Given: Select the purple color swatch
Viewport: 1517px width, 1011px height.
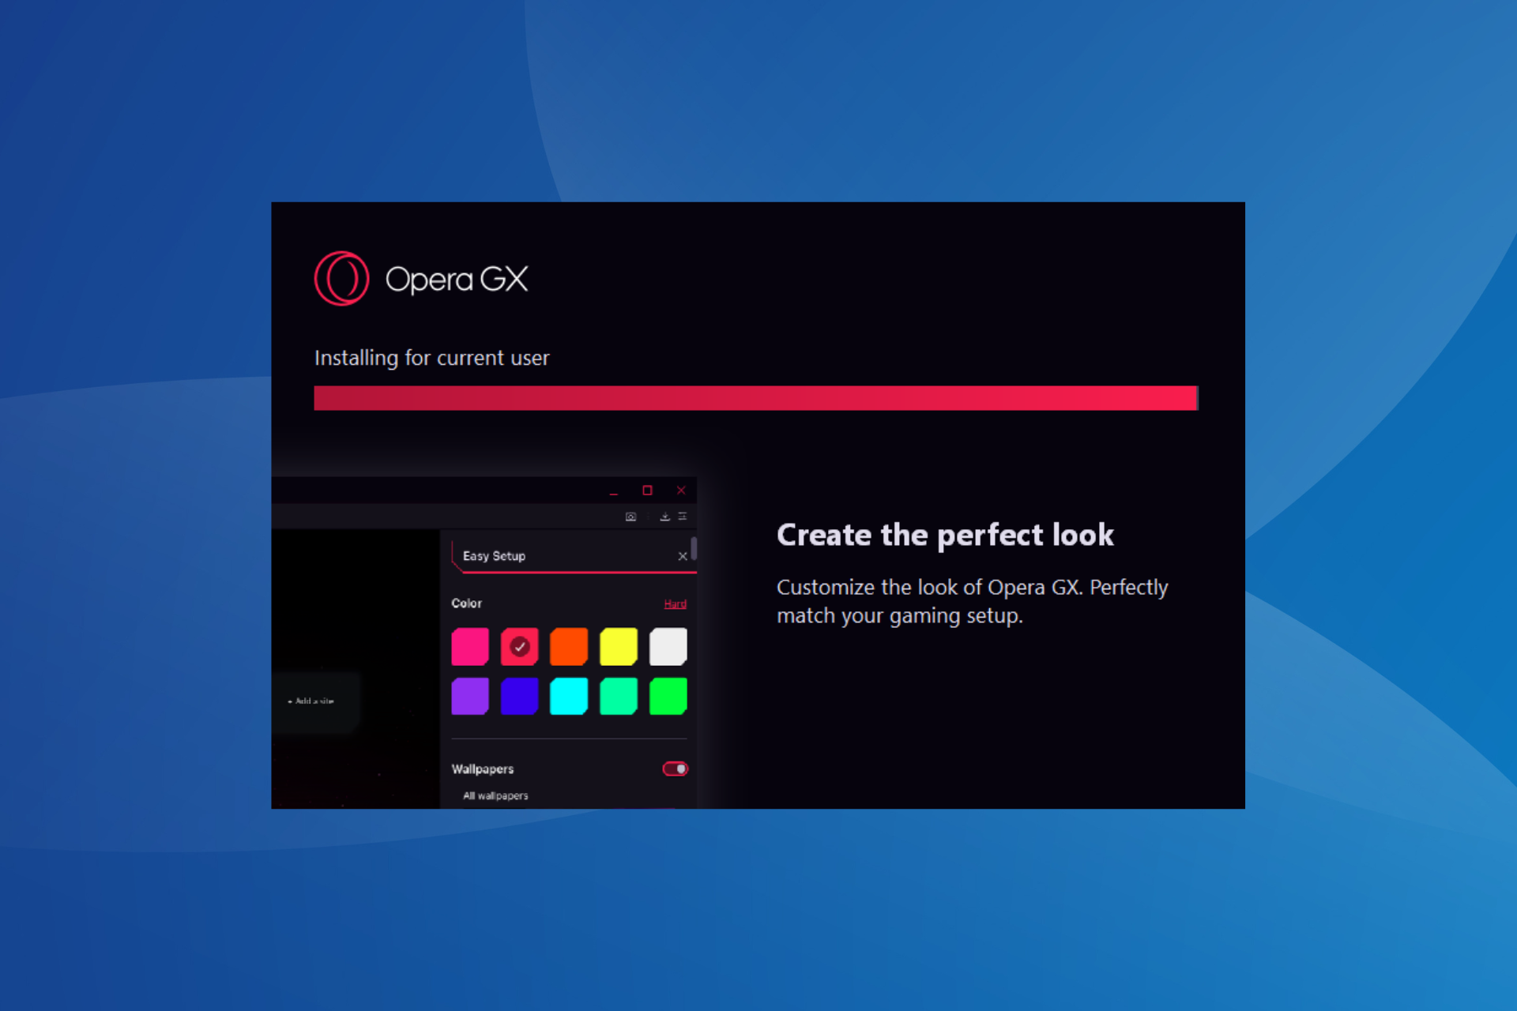Looking at the screenshot, I should [x=469, y=694].
